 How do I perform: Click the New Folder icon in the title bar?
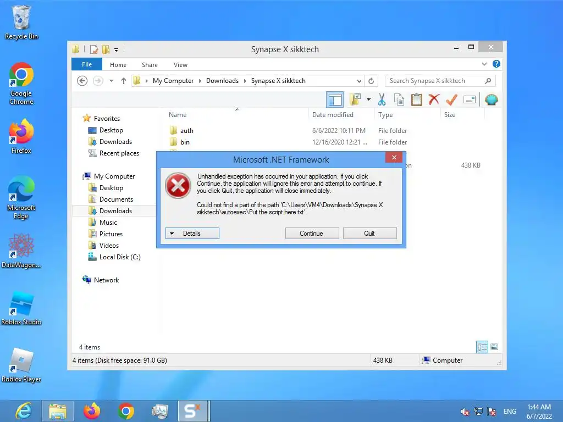point(106,49)
